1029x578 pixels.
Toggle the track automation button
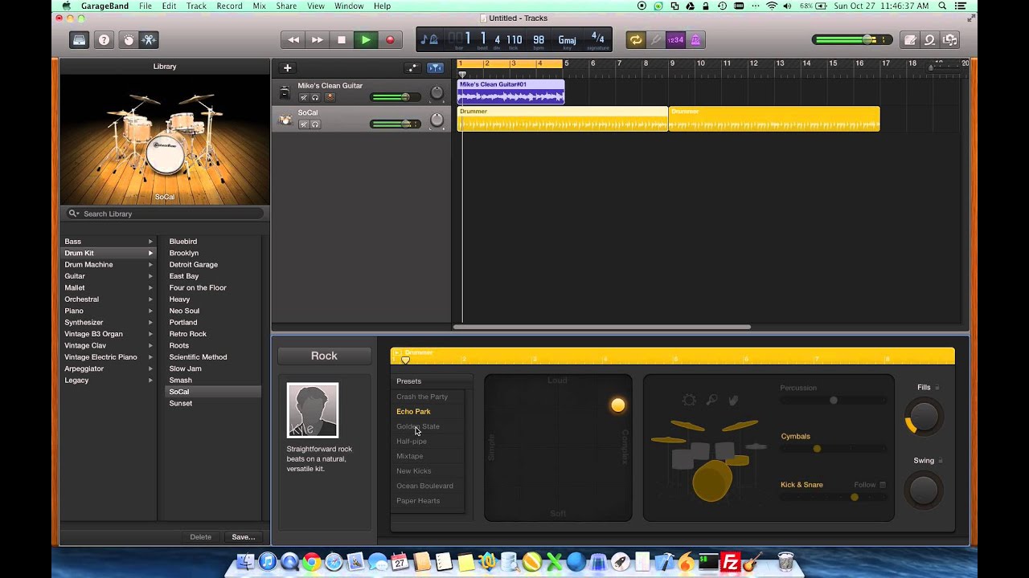(x=412, y=68)
